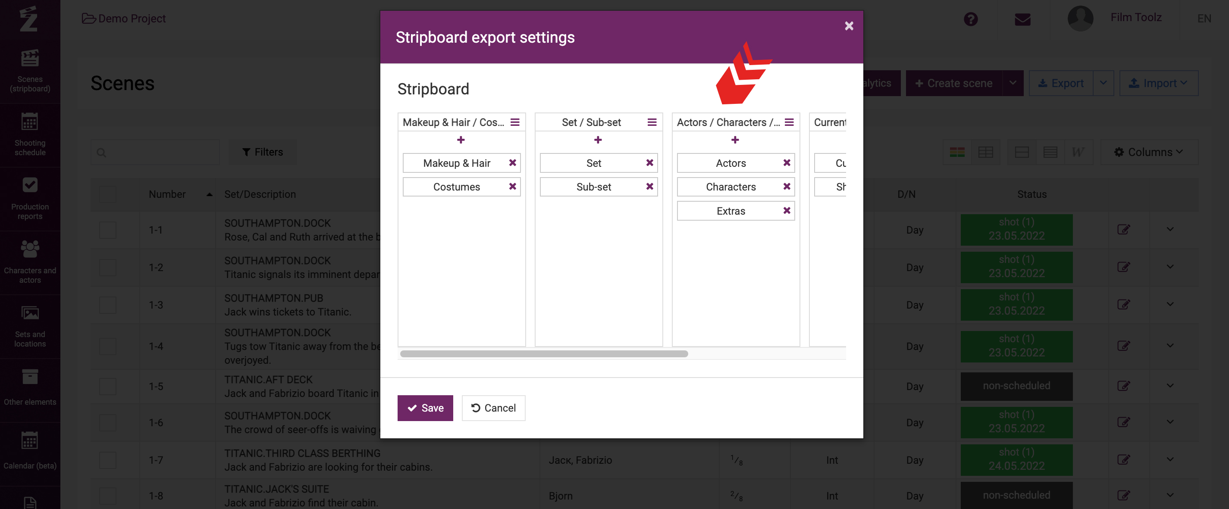Screen dimensions: 1229x509
Task: Close the Stripboard export settings dialog
Action: (849, 26)
